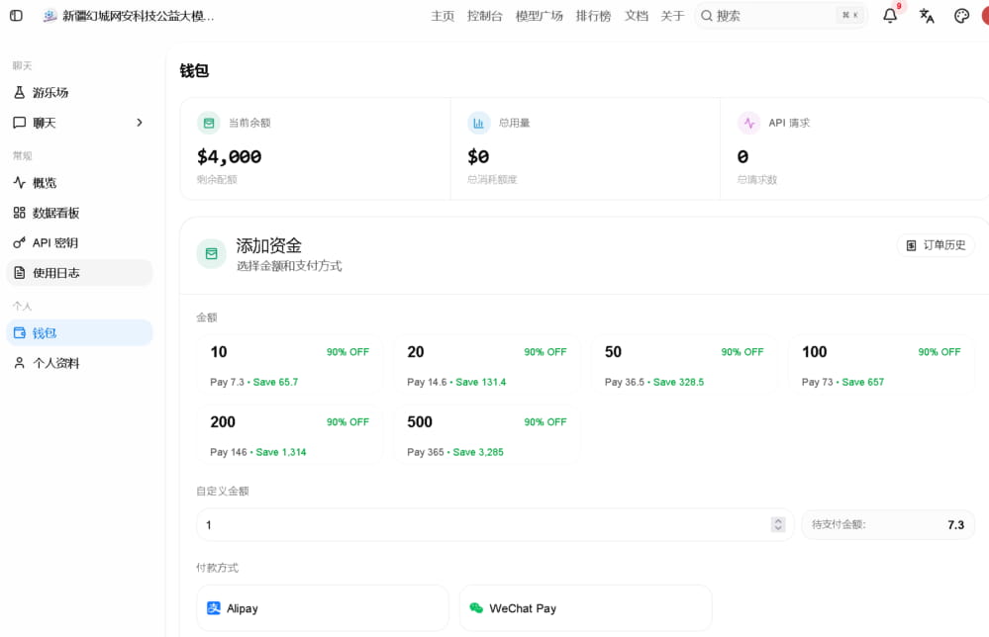Open the 订单历史 button
The height and width of the screenshot is (637, 989).
click(936, 245)
